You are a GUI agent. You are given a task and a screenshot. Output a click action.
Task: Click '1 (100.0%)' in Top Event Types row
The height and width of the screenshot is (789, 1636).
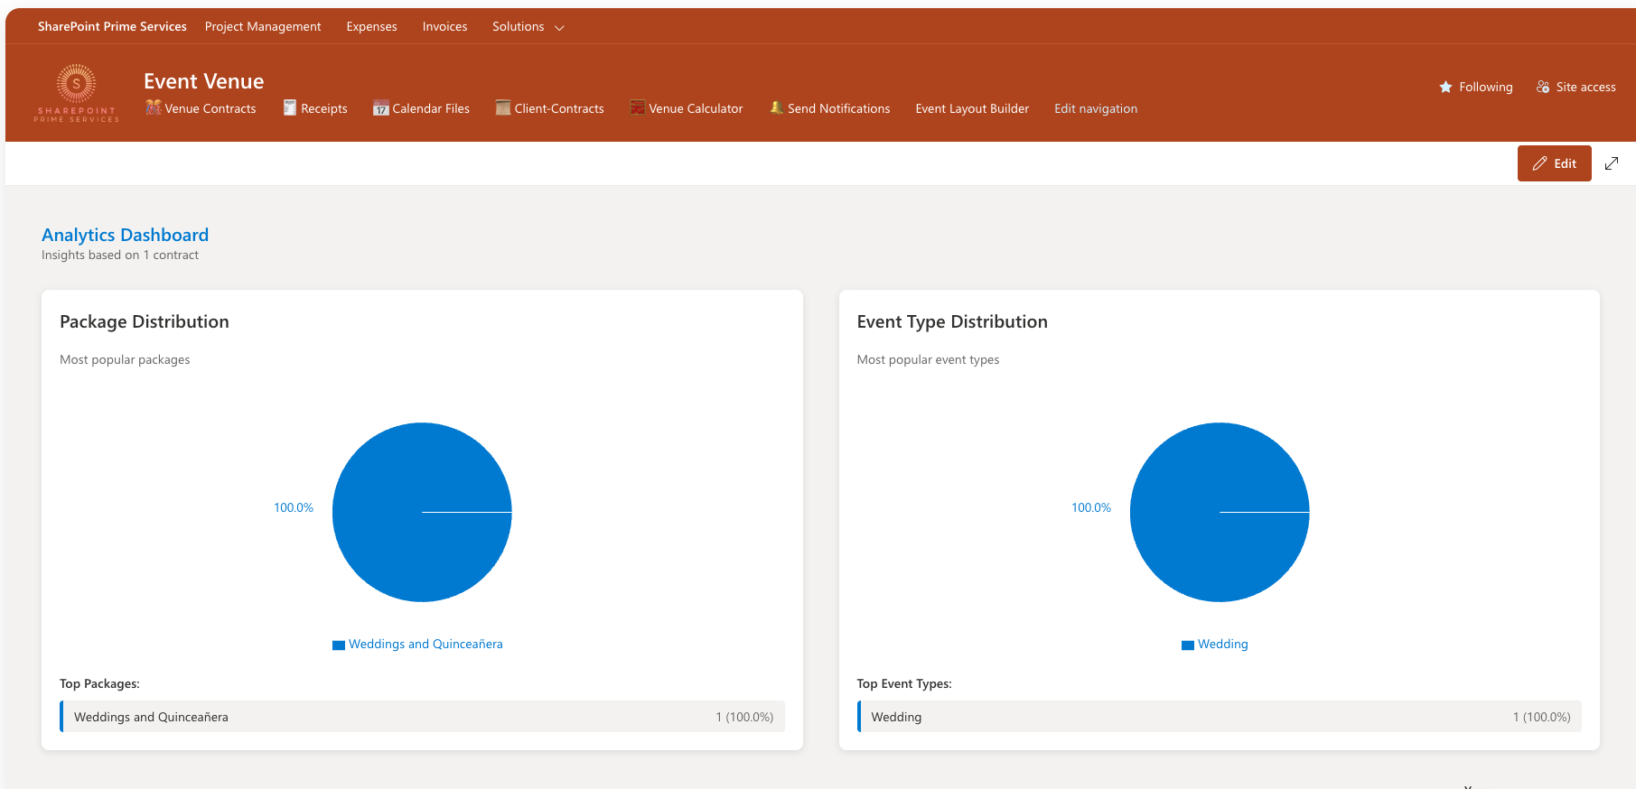coord(1542,717)
